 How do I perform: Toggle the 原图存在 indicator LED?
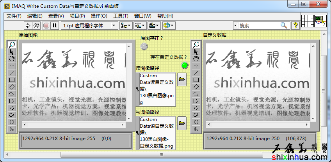(x=144, y=46)
